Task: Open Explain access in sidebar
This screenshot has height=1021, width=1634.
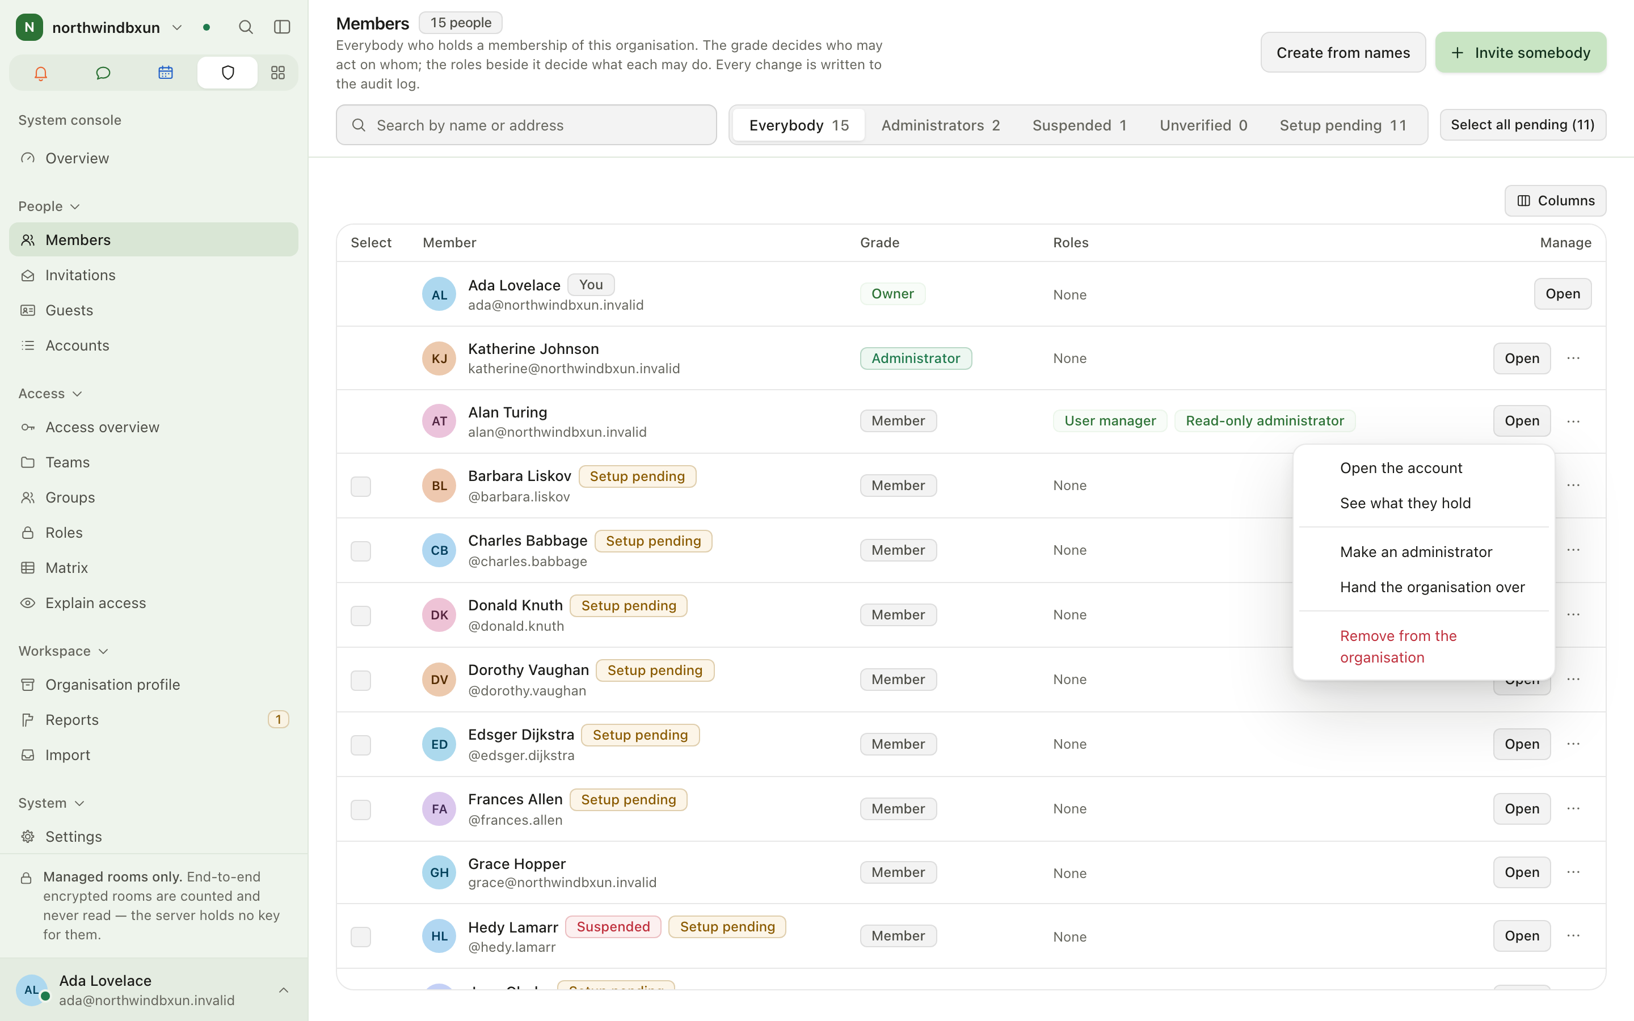Action: (x=153, y=602)
